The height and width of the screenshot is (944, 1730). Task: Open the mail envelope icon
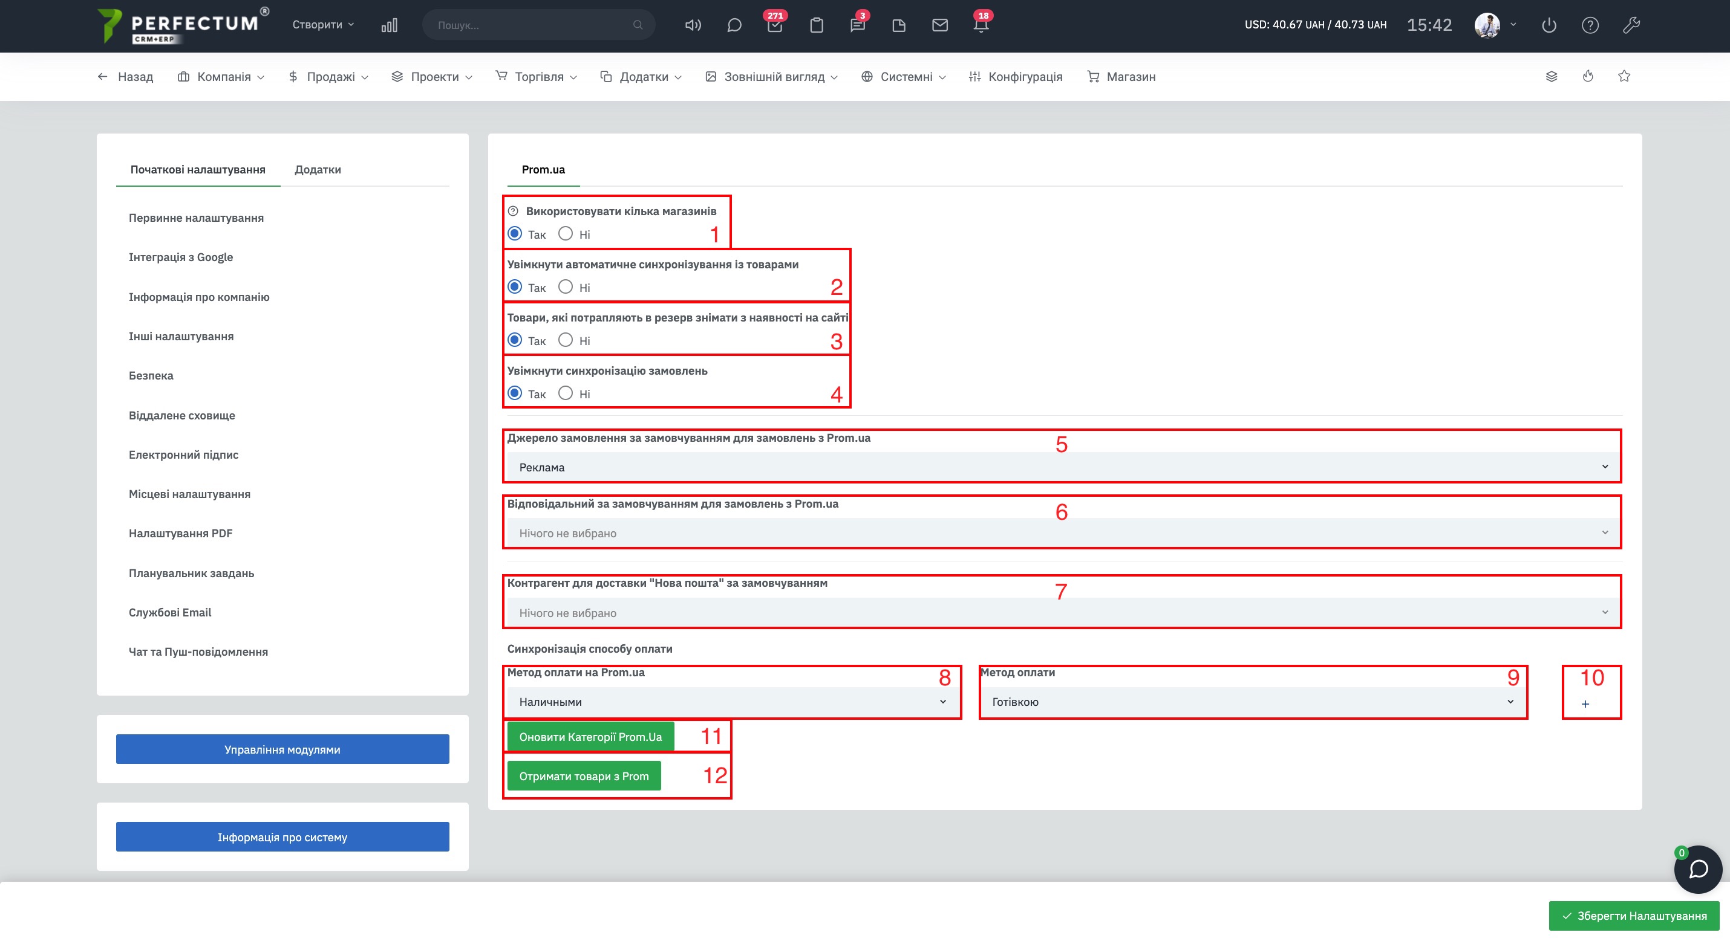[x=939, y=25]
